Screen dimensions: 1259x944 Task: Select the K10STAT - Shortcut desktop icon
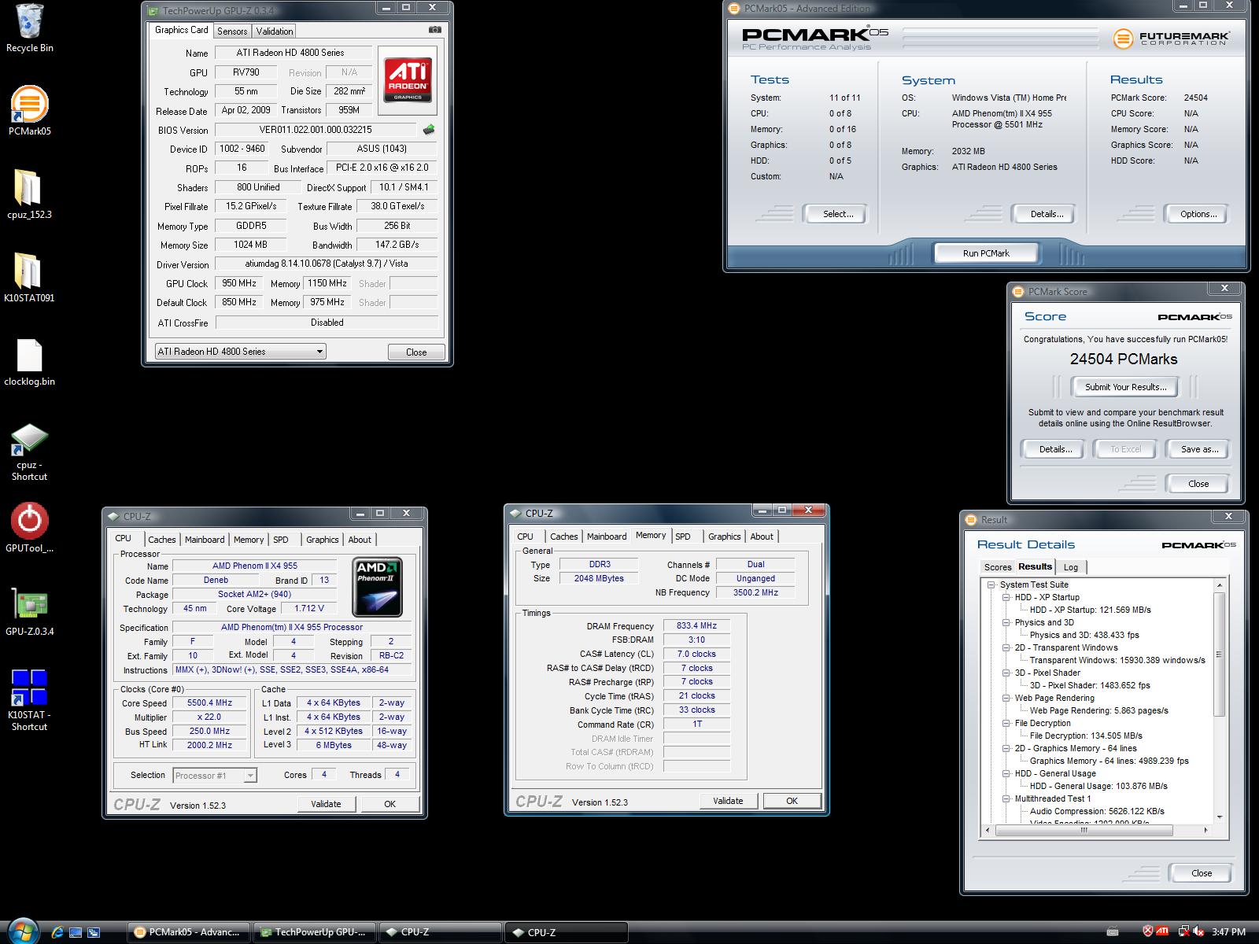pos(29,700)
